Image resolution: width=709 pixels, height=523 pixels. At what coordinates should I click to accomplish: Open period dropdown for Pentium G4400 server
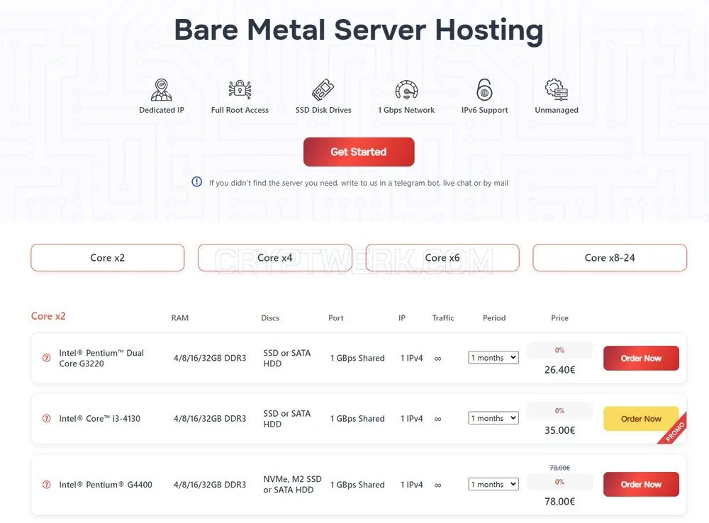click(x=493, y=484)
